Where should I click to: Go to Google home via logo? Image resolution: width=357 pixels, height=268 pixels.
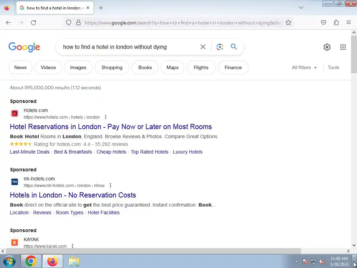[x=24, y=47]
